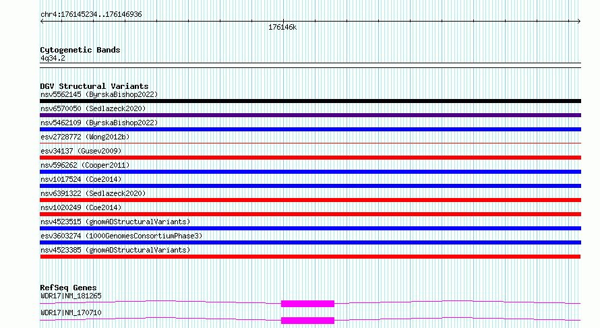Click the RefSeq Genes track title
Viewport: 600px width, 328px height.
[x=68, y=288]
